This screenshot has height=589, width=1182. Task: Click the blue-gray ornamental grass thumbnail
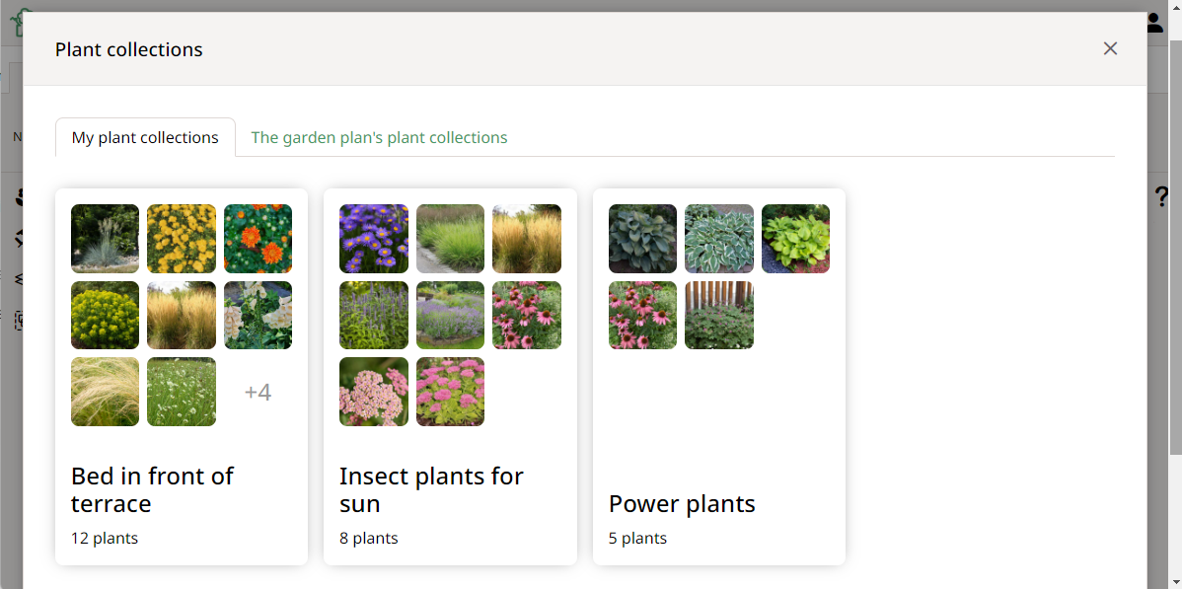(x=105, y=239)
